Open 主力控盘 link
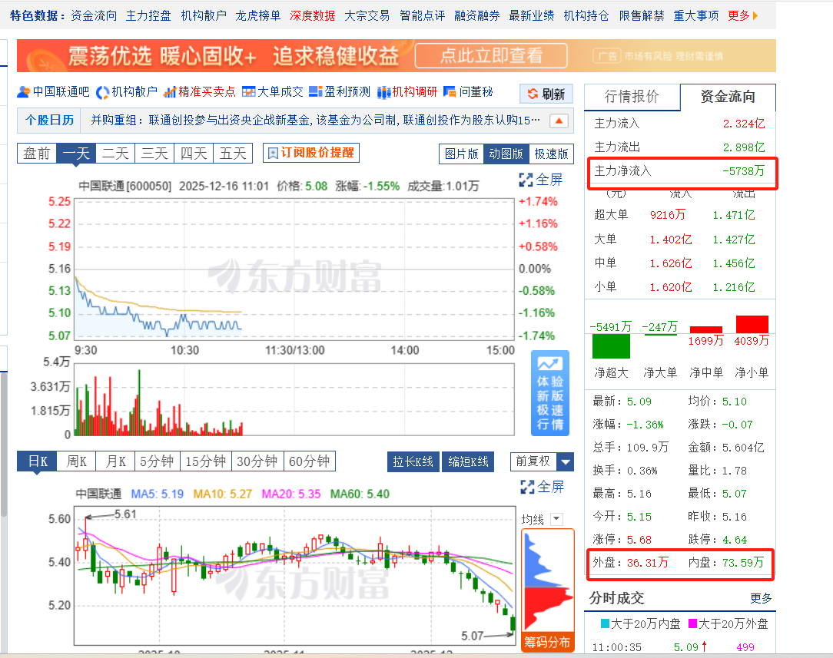833x658 pixels. tap(148, 16)
